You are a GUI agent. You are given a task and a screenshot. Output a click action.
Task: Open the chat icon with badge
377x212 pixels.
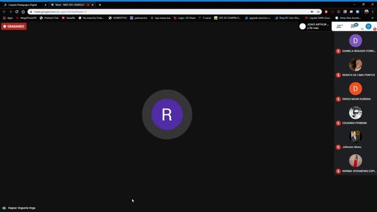coord(354,26)
